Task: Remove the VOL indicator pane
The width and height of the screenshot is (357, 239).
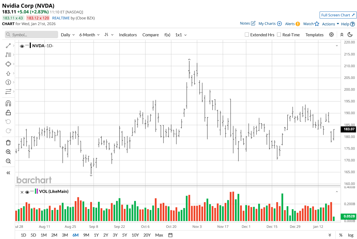Action: click(22, 192)
